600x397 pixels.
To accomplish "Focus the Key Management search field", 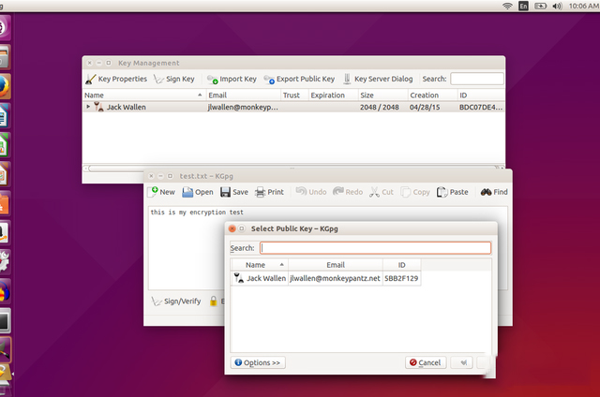I will tap(477, 79).
